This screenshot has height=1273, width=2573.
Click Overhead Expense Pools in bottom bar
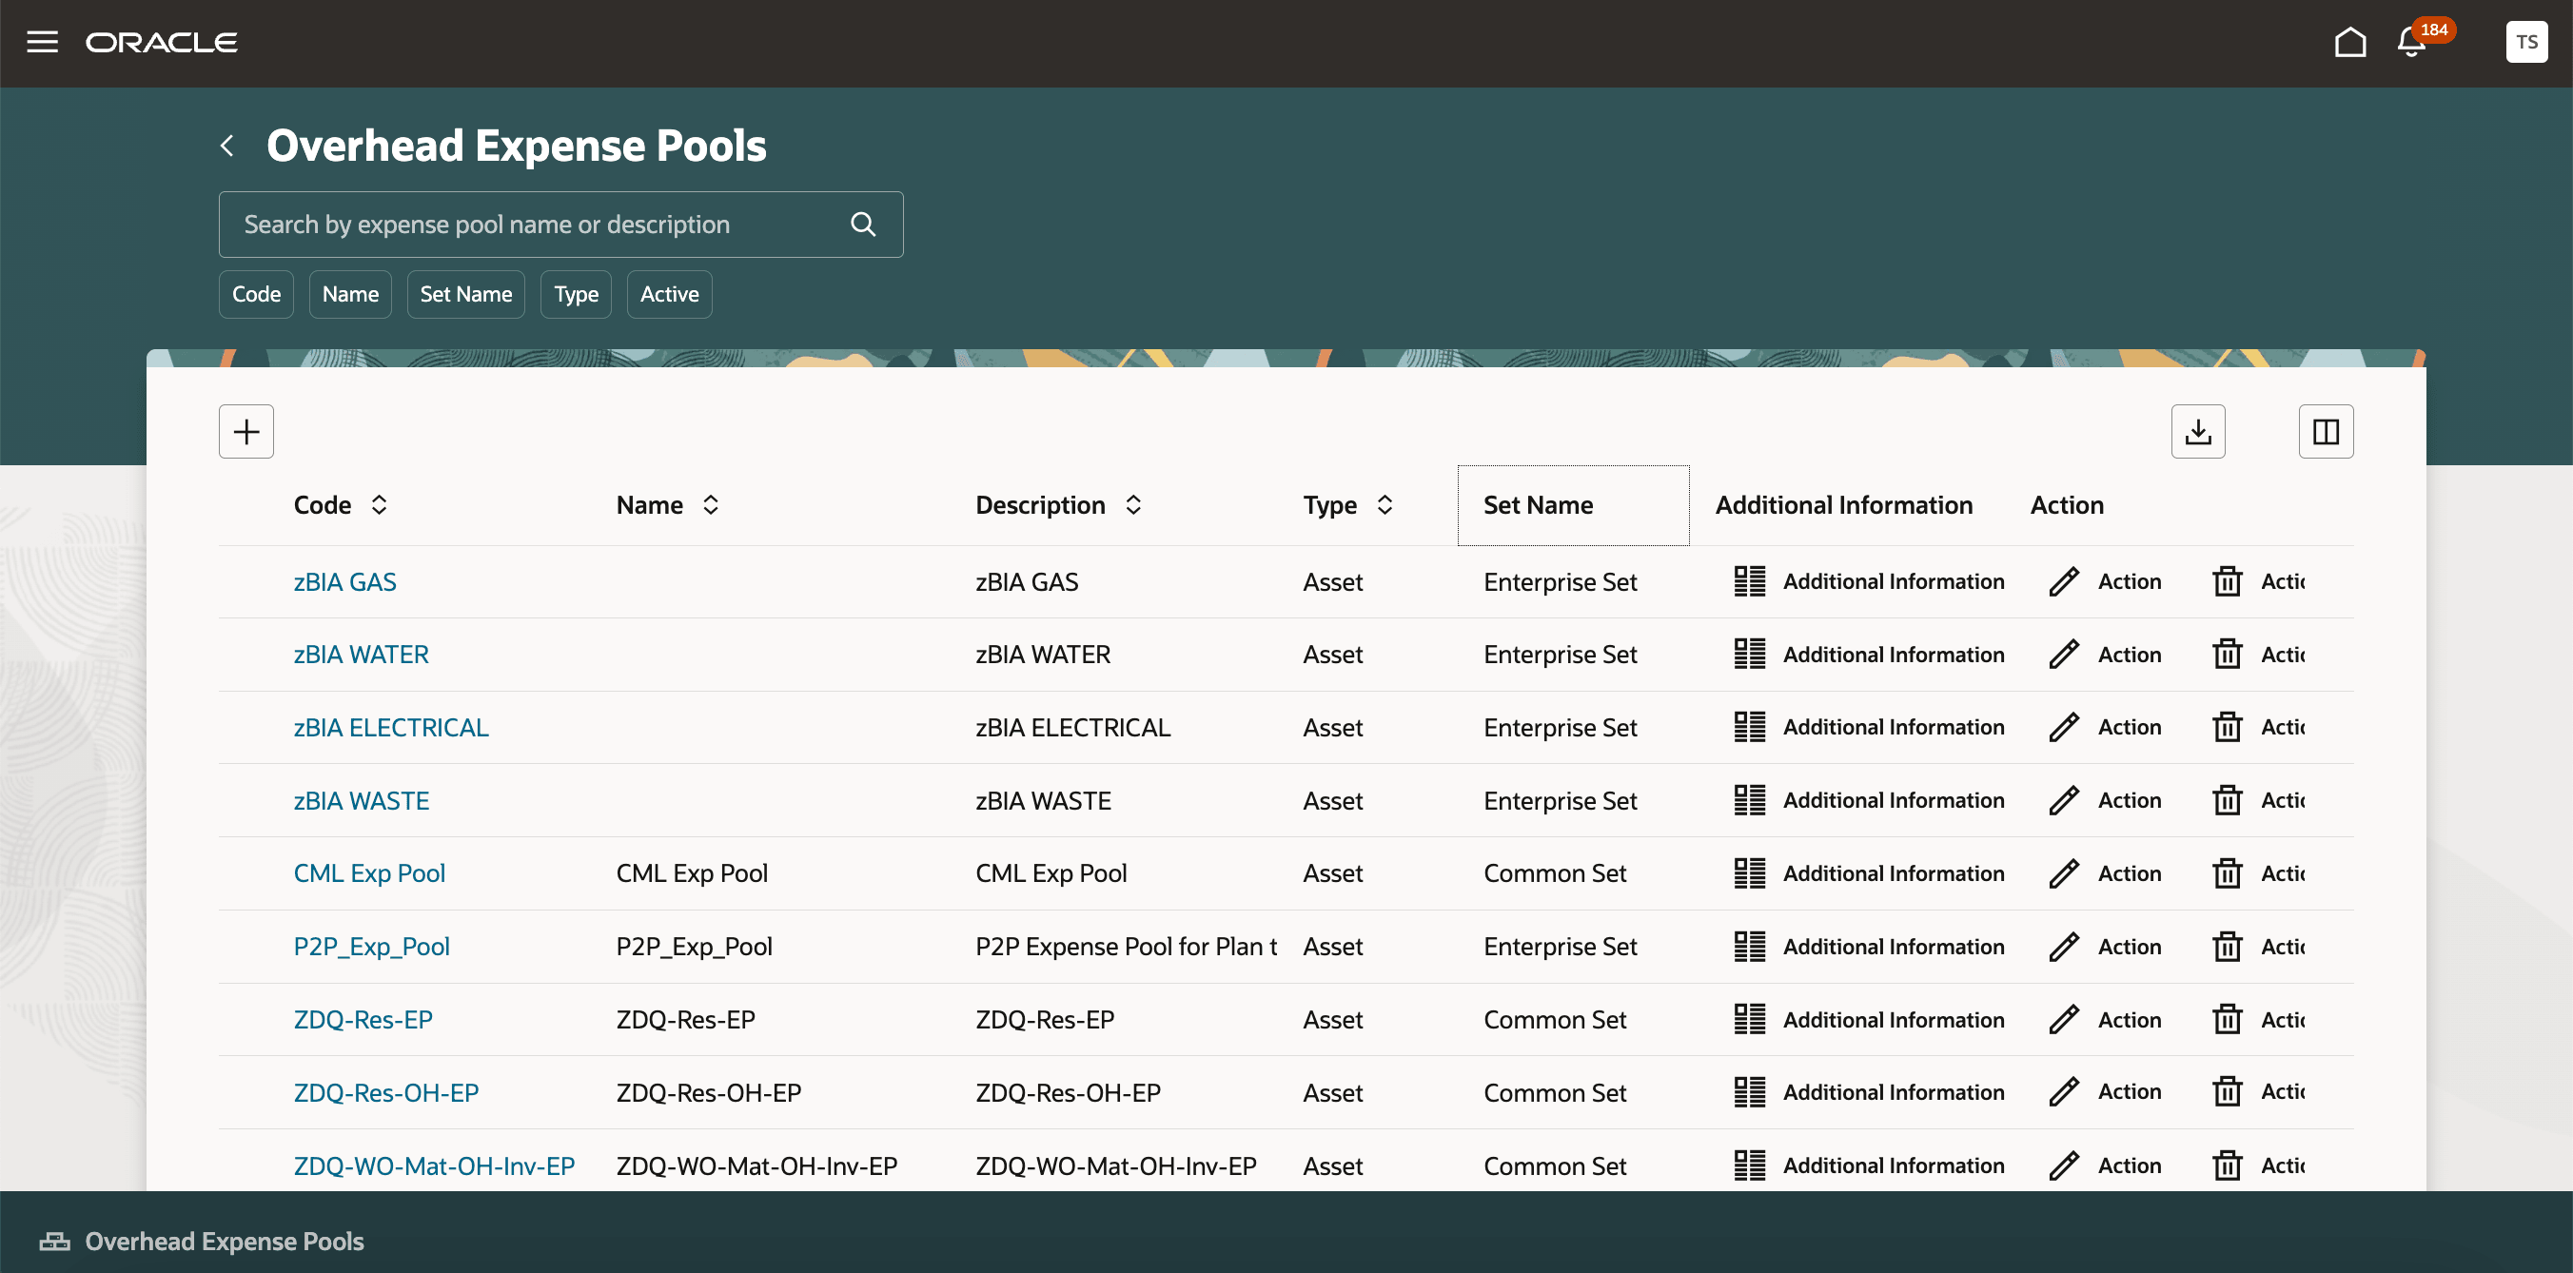pos(224,1241)
